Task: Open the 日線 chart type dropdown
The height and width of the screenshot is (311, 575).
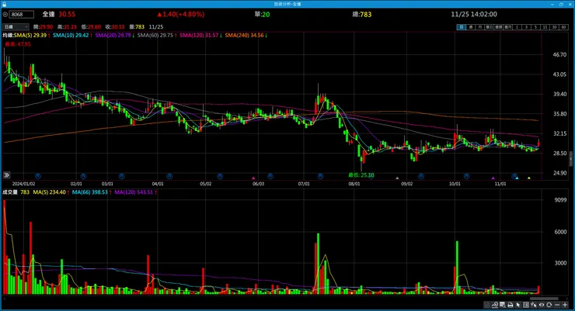Action: pos(16,27)
